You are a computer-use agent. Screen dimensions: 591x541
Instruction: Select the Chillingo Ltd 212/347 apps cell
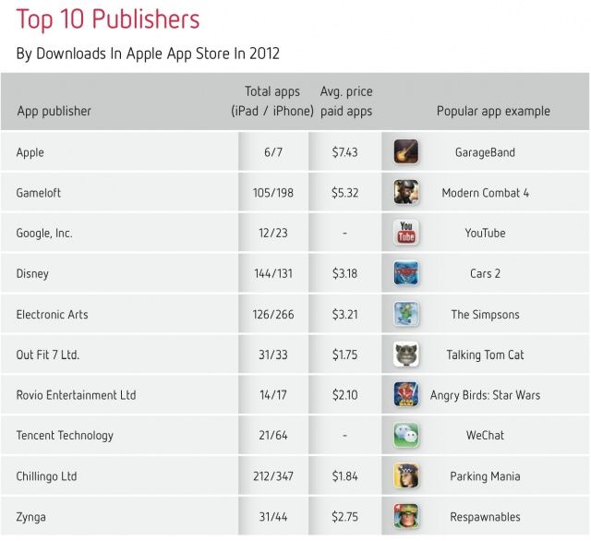272,476
